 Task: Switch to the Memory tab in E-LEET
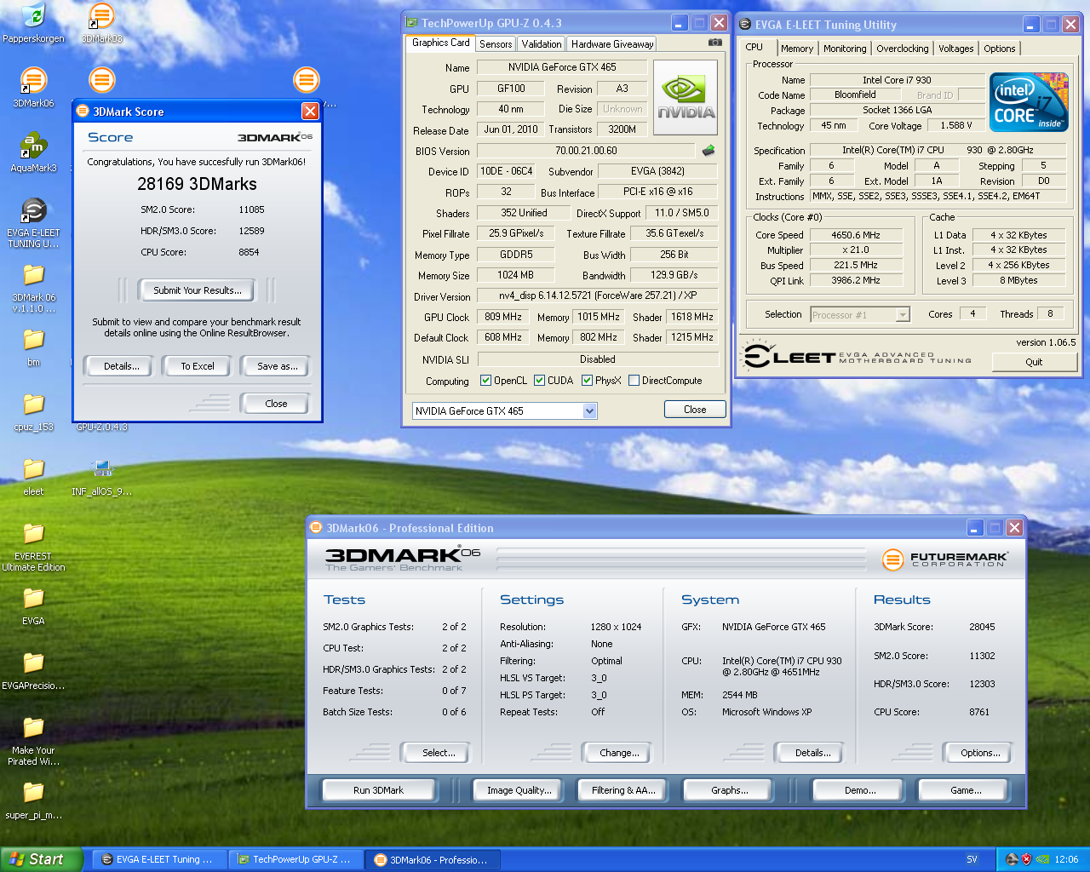tap(797, 49)
